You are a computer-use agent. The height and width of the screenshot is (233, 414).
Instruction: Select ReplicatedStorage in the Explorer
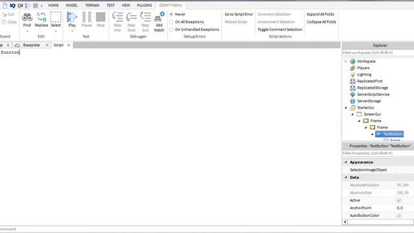pos(369,88)
